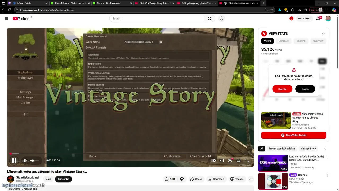
Task: Open the player settings gear
Action: 230,160
